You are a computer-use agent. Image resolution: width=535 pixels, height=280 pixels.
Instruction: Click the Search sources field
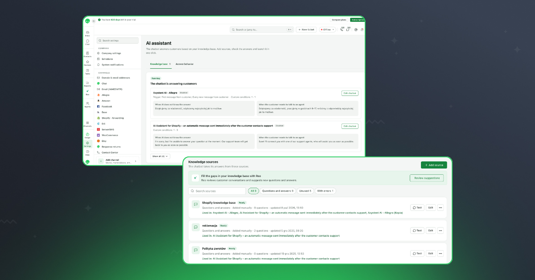coord(217,191)
